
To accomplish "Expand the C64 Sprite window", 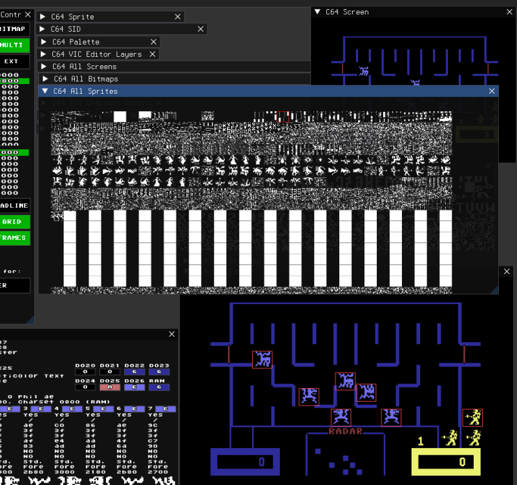I will pos(43,17).
